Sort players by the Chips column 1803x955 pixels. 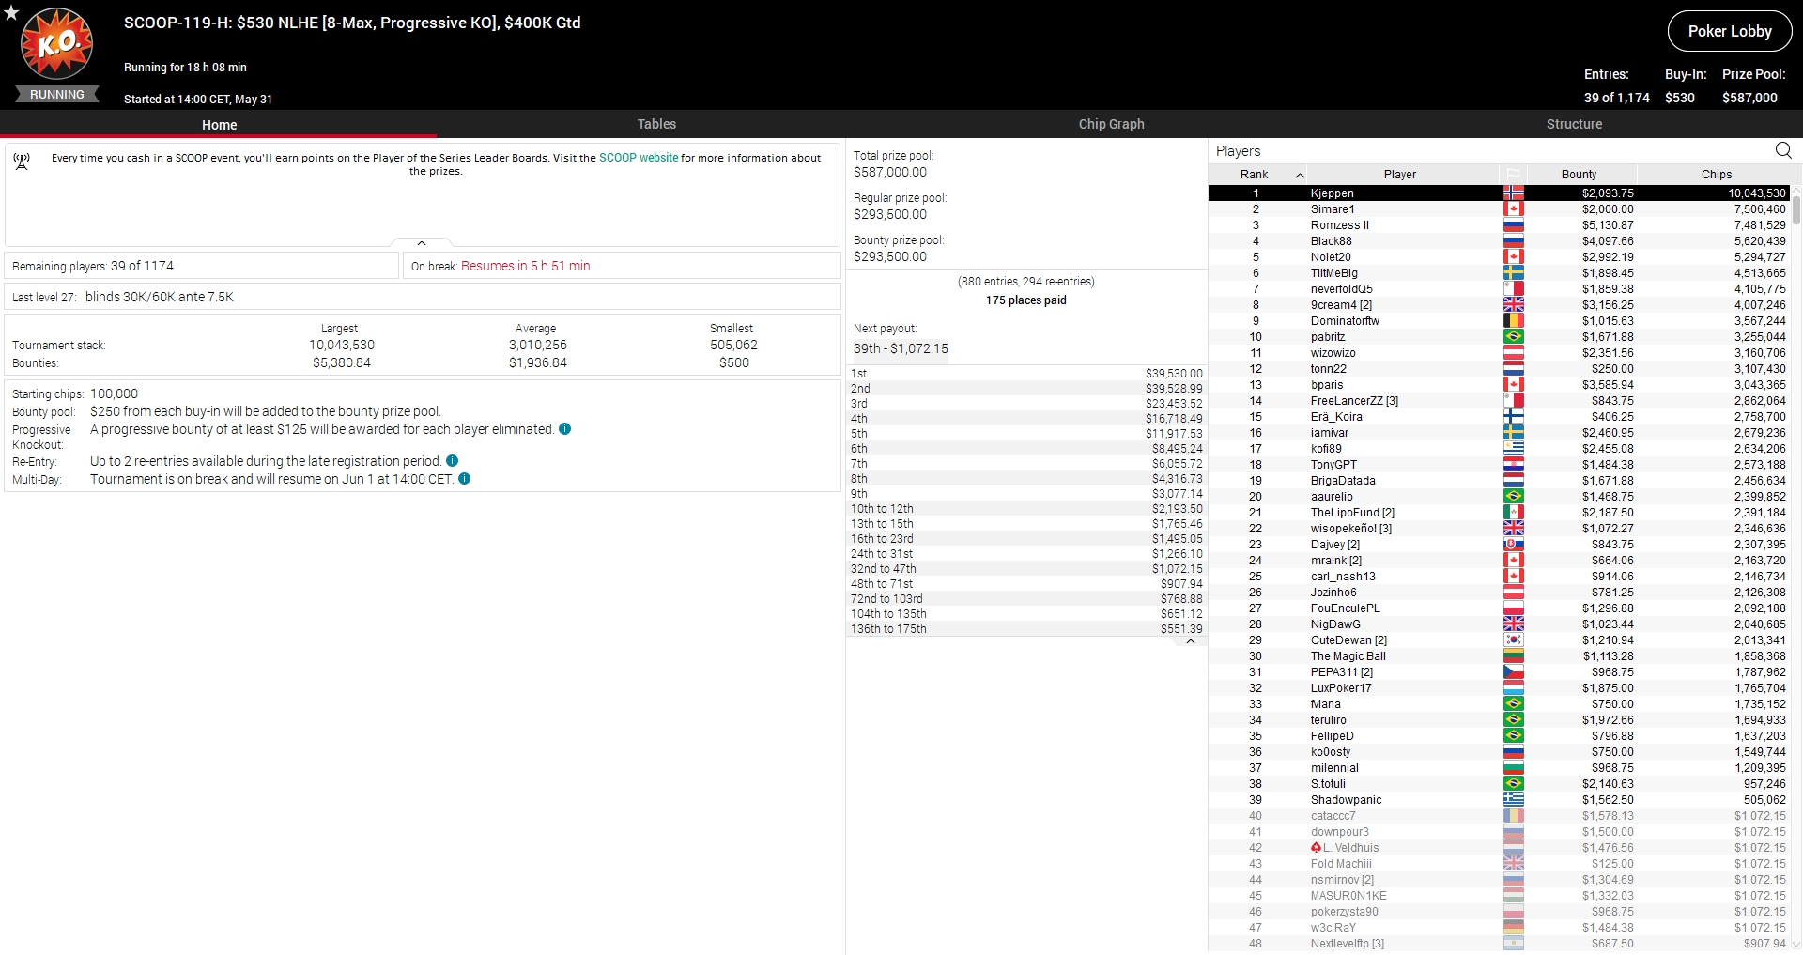click(1716, 175)
